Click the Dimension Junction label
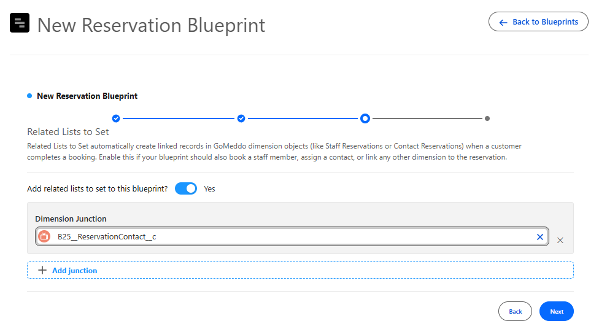 pyautogui.click(x=71, y=219)
